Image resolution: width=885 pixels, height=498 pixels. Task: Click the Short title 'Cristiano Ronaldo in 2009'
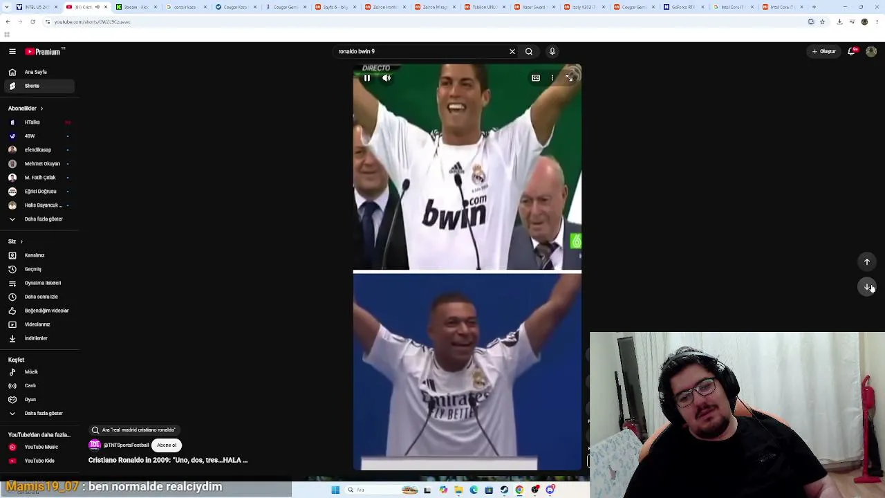point(168,460)
